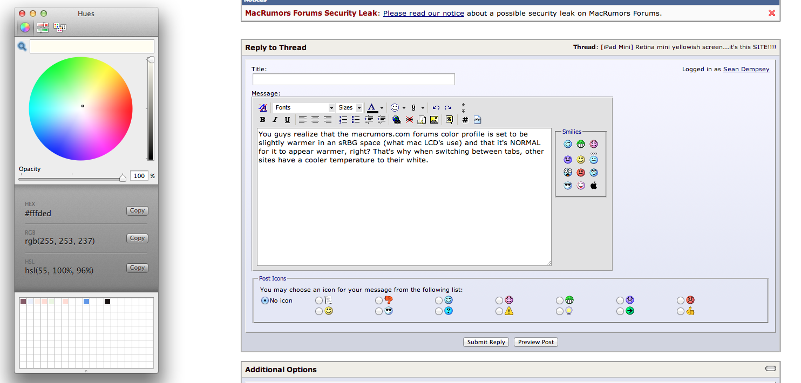Screen dimensions: 801x383
Task: Decrease indent of the message text
Action: click(x=369, y=120)
